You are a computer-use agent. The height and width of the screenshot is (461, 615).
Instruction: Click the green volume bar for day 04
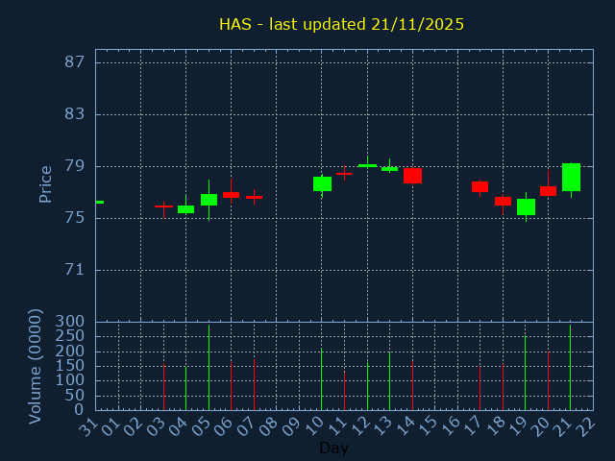[185, 388]
